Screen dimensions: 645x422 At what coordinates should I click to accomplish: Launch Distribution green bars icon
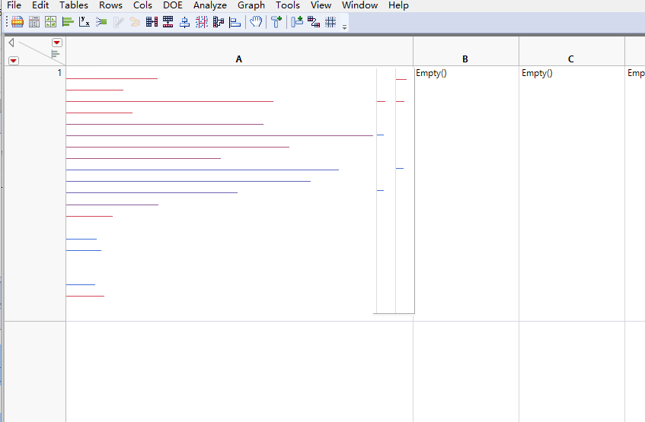[x=68, y=22]
